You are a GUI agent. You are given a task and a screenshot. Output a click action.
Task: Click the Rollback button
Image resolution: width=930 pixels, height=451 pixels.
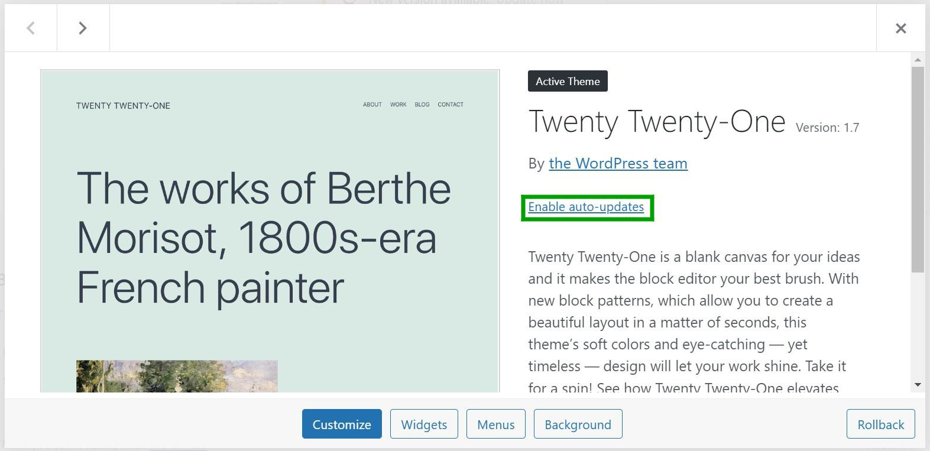(x=880, y=424)
